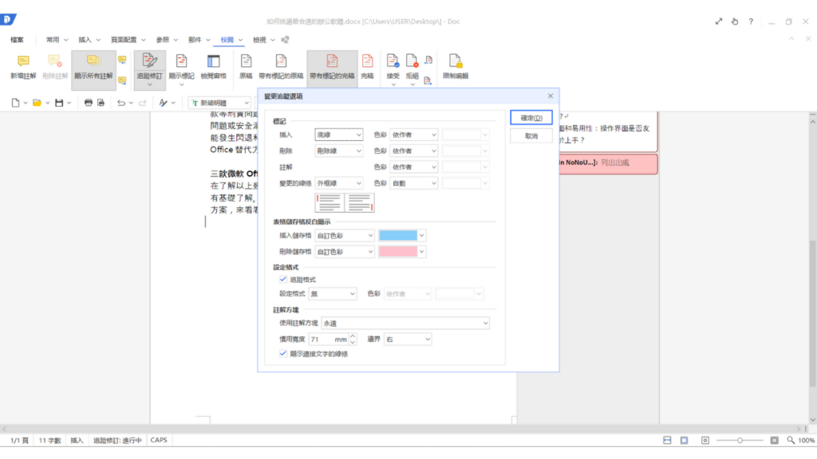
Task: Confirm settings with the 確定 button
Action: click(530, 117)
